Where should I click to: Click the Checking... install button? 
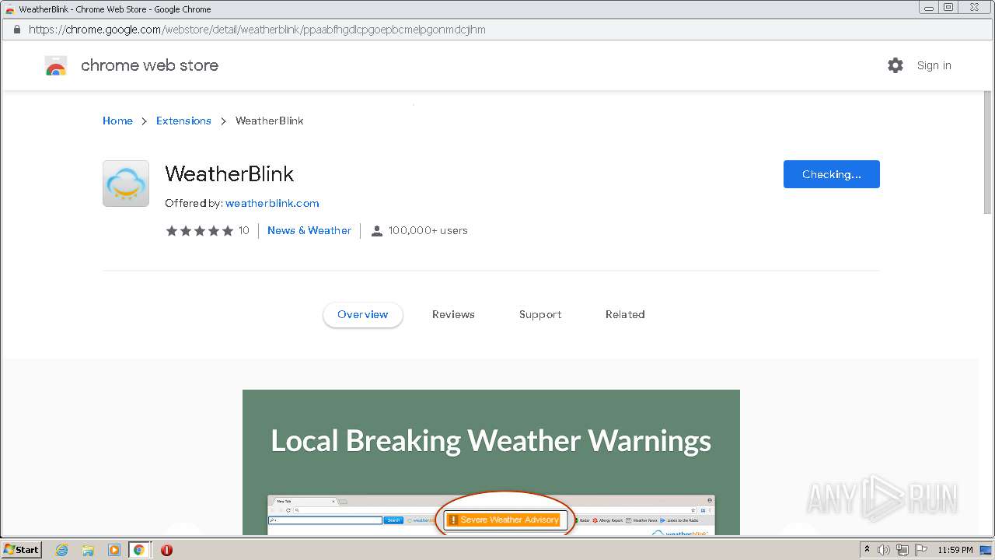832,174
